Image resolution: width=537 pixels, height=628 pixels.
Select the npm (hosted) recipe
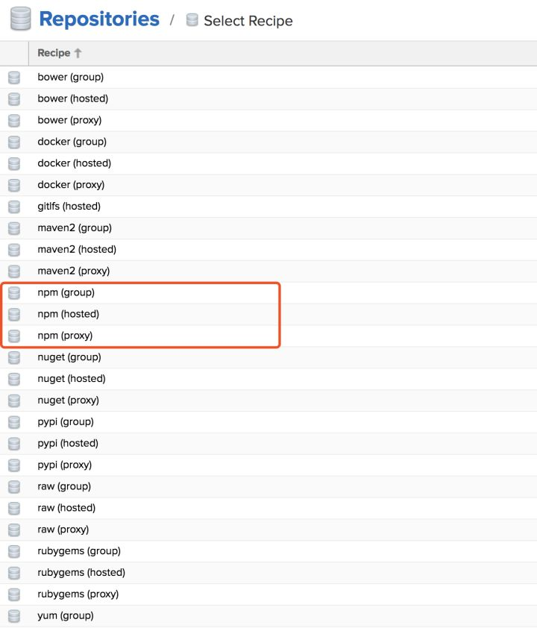pyautogui.click(x=268, y=314)
